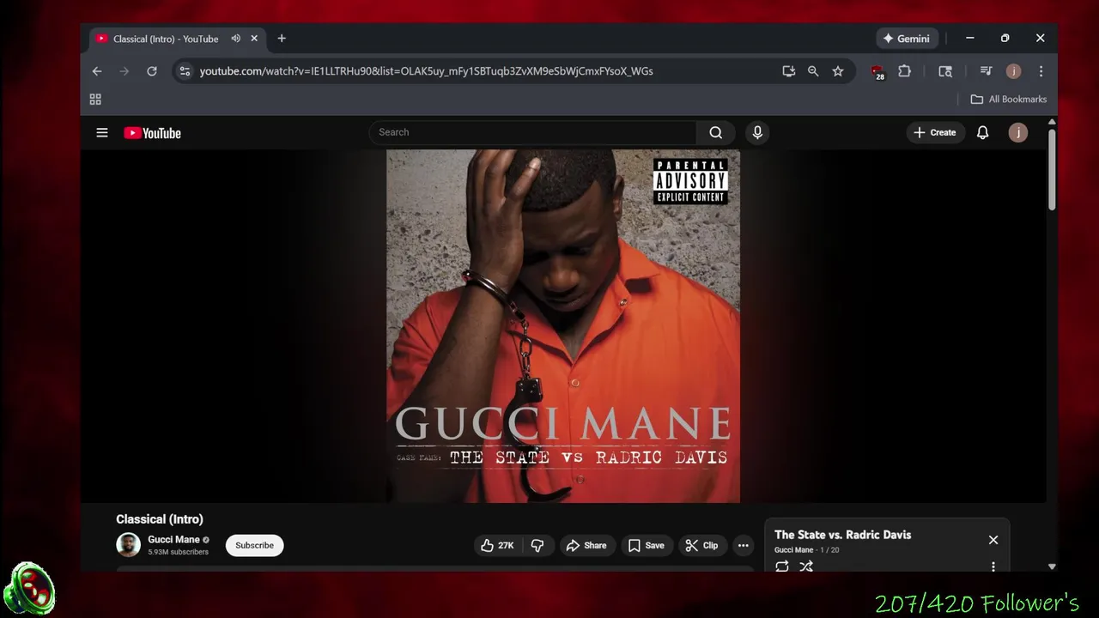
Task: Toggle loop playlist
Action: coord(782,566)
